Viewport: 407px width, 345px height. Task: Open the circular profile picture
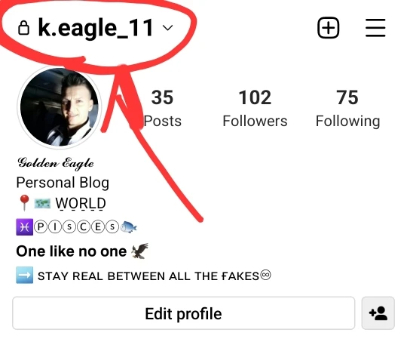60,107
